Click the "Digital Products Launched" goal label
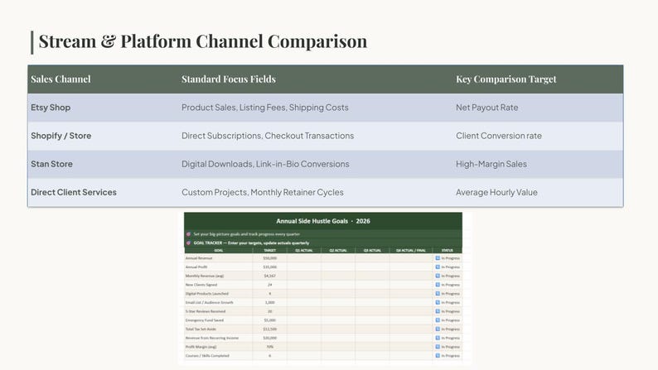 pos(207,294)
